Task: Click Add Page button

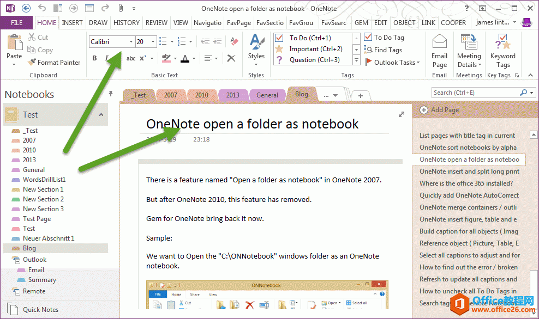Action: pyautogui.click(x=440, y=110)
